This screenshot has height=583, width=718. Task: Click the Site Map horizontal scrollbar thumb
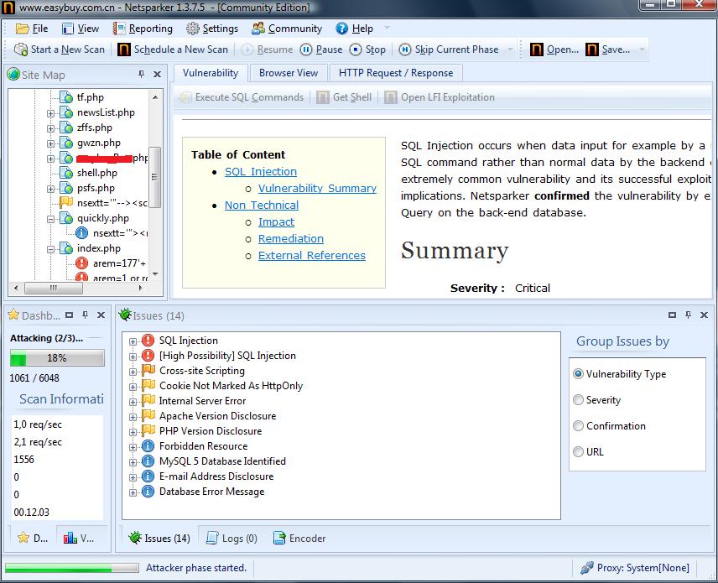click(x=54, y=288)
